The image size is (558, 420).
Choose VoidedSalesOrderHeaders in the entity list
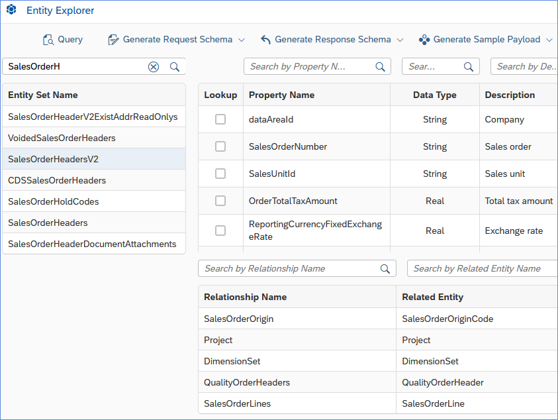62,138
